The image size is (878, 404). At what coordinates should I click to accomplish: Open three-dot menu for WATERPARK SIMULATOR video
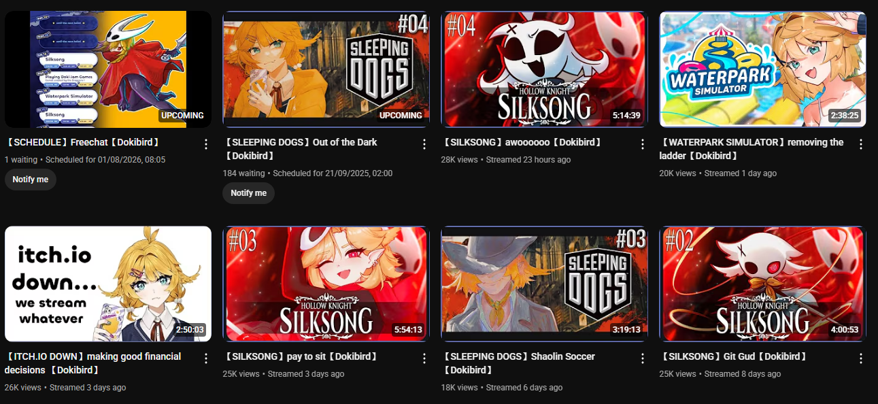click(861, 144)
